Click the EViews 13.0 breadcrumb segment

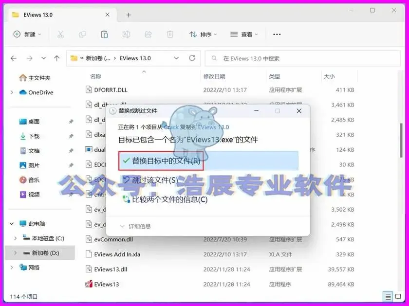click(x=135, y=58)
